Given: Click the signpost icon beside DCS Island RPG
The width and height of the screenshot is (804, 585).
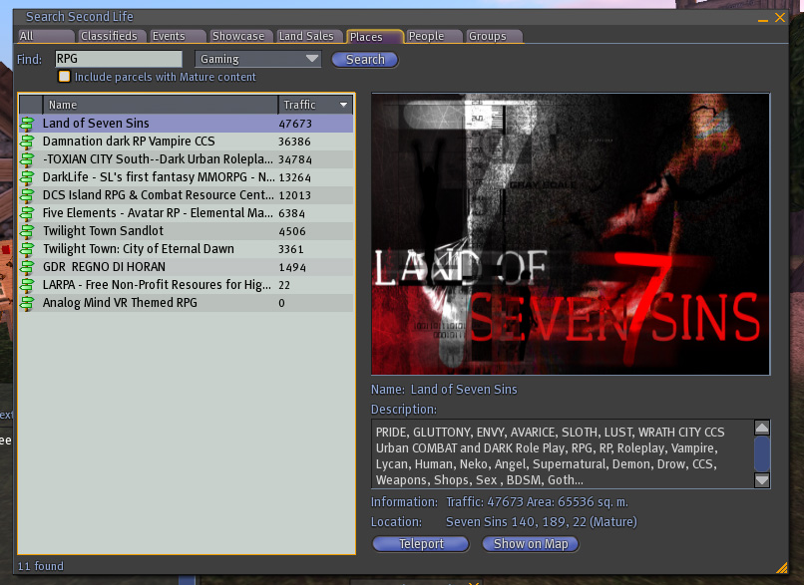Looking at the screenshot, I should pyautogui.click(x=28, y=195).
